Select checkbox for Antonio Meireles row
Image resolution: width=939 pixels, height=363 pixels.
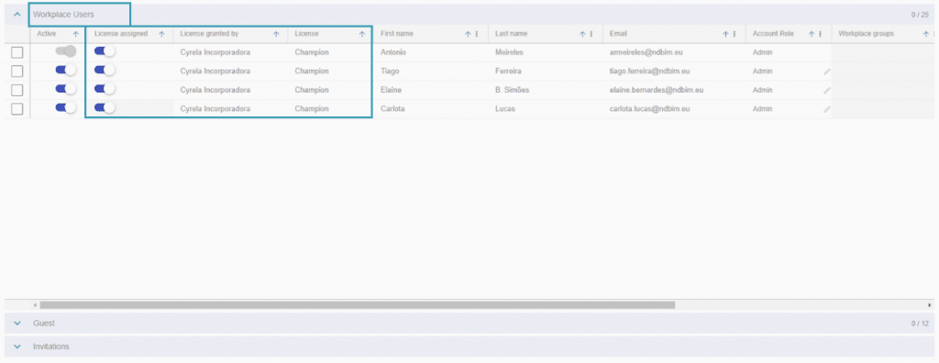pos(17,53)
